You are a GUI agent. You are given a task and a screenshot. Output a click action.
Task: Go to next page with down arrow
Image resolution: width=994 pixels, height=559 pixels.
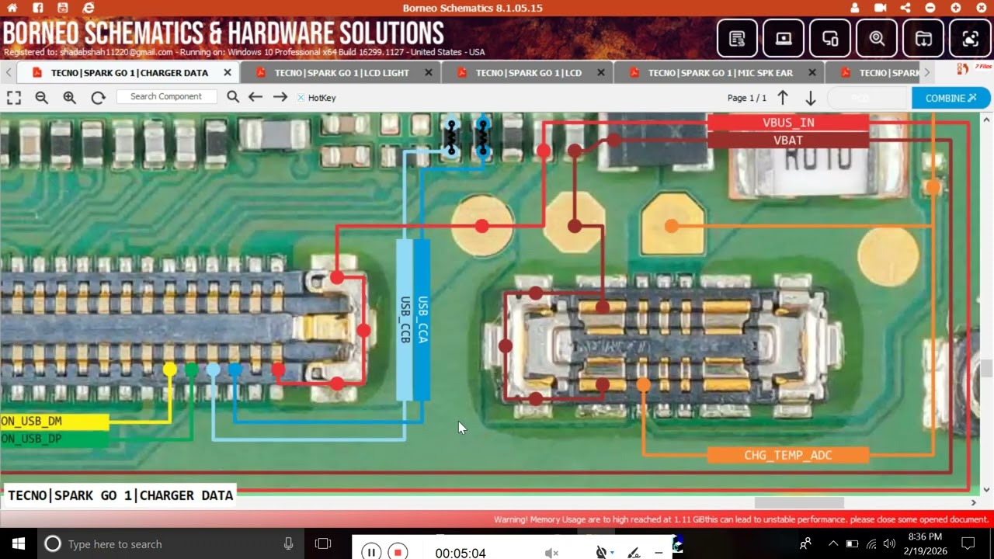coord(811,98)
